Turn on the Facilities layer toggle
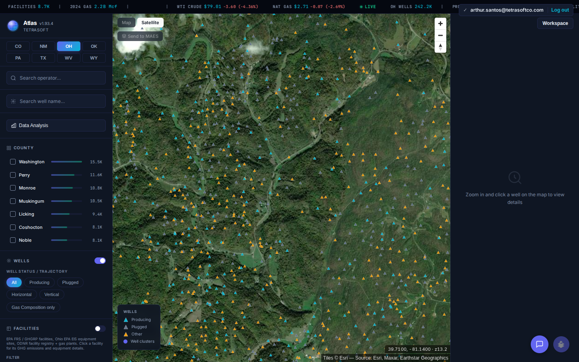The height and width of the screenshot is (362, 579). [x=100, y=329]
